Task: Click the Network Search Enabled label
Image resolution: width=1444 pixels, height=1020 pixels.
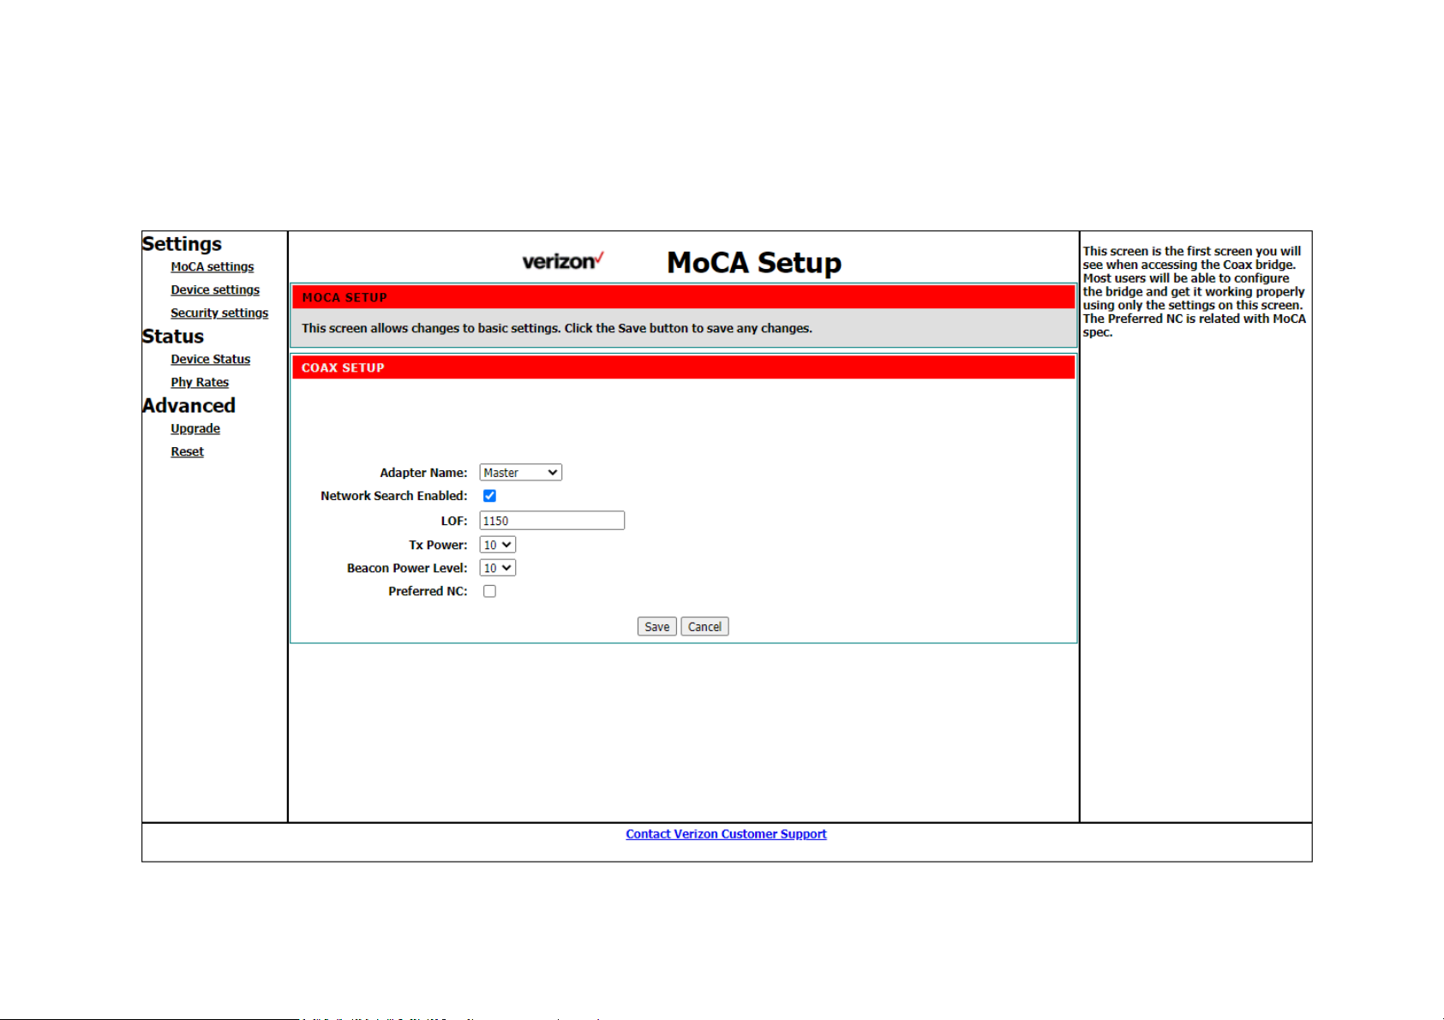Action: pyautogui.click(x=394, y=496)
